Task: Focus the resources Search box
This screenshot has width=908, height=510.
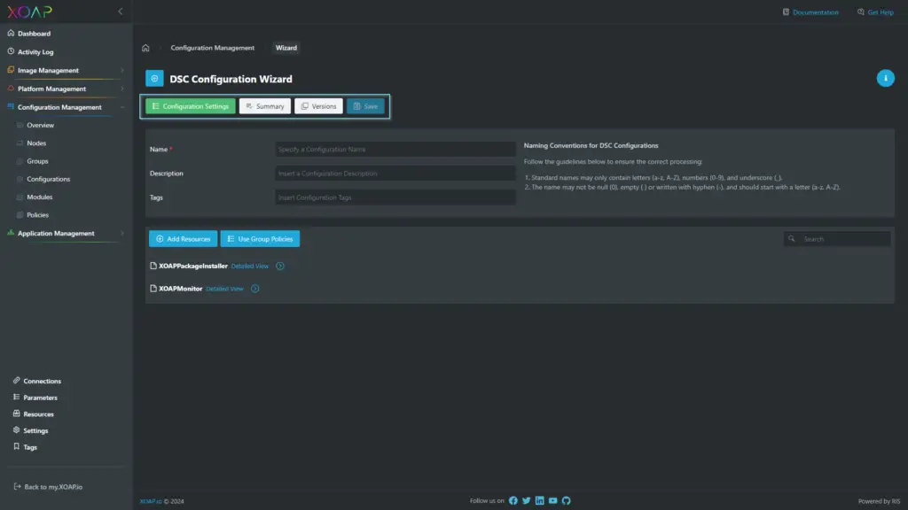Action: [x=837, y=239]
